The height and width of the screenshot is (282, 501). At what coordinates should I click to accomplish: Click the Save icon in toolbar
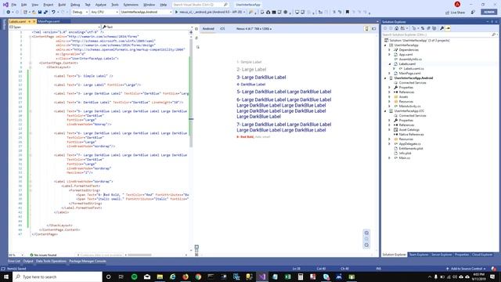(x=40, y=13)
